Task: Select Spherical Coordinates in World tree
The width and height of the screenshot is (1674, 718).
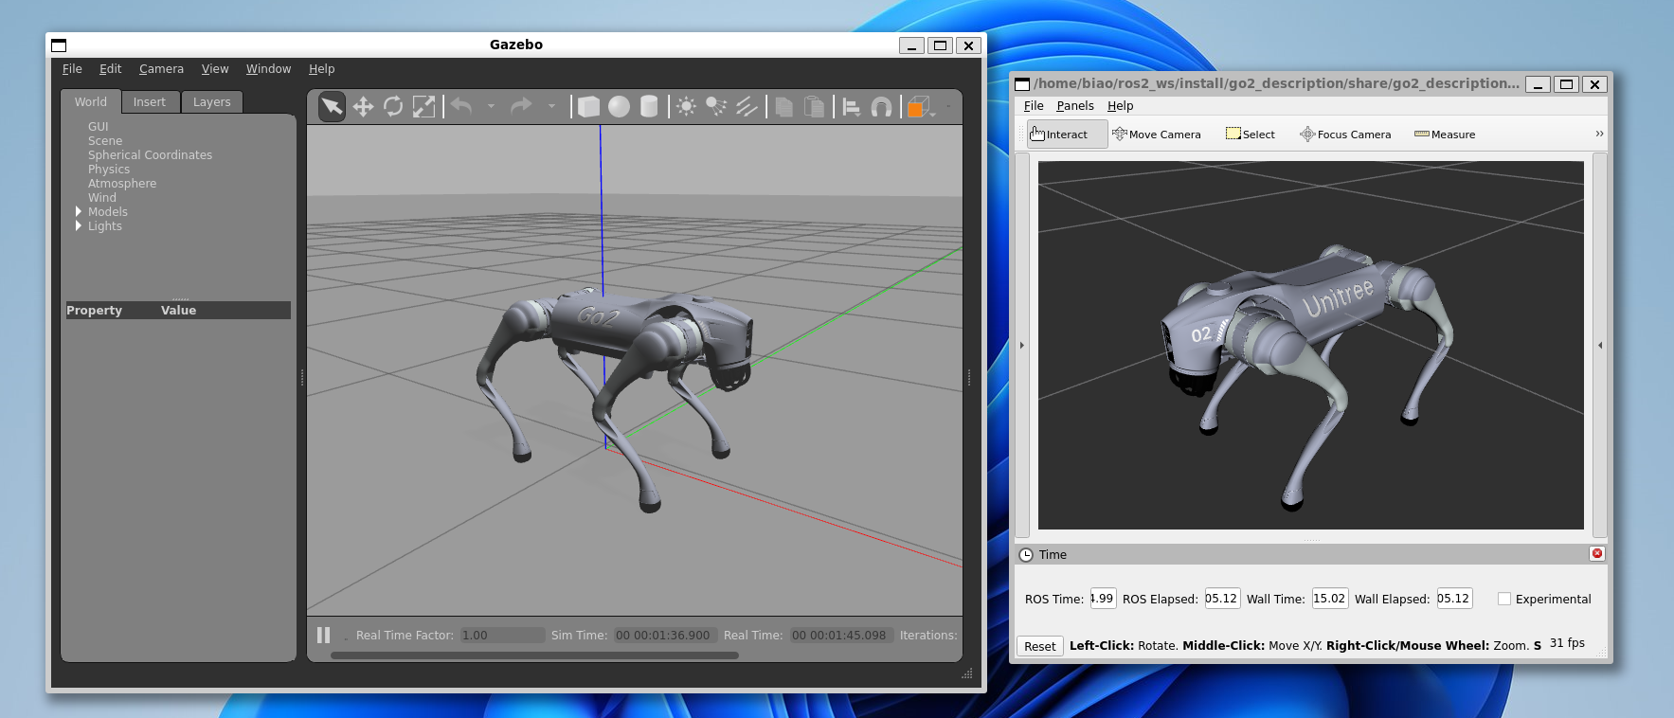Action: pyautogui.click(x=150, y=155)
